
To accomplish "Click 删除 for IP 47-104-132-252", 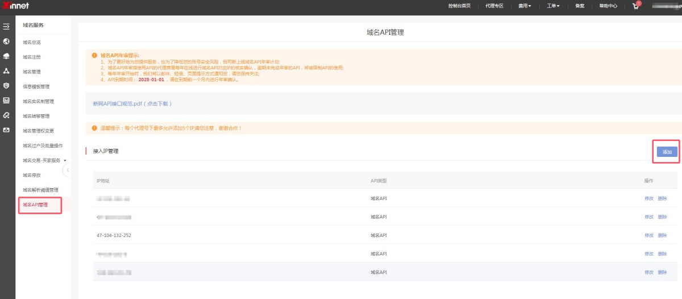I will (662, 235).
